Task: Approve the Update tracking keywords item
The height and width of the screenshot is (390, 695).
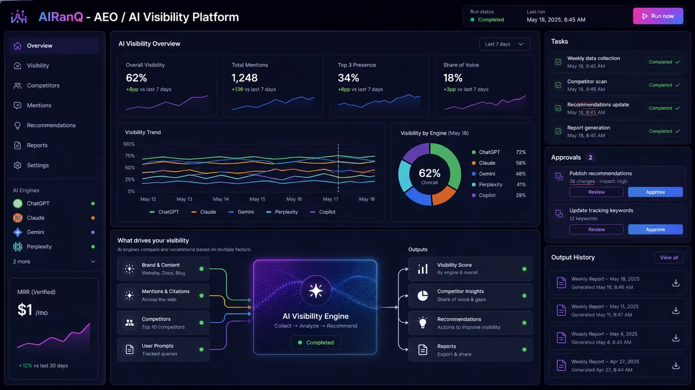Action: (656, 229)
